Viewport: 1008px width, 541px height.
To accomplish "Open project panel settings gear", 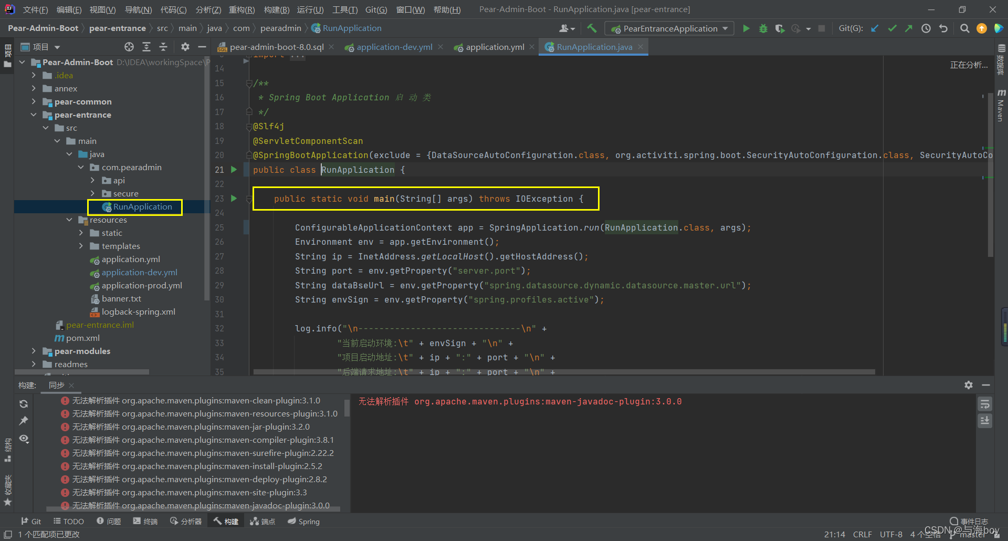I will tap(185, 47).
